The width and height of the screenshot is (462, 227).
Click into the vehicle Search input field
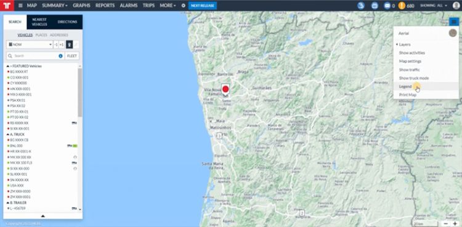pos(35,56)
